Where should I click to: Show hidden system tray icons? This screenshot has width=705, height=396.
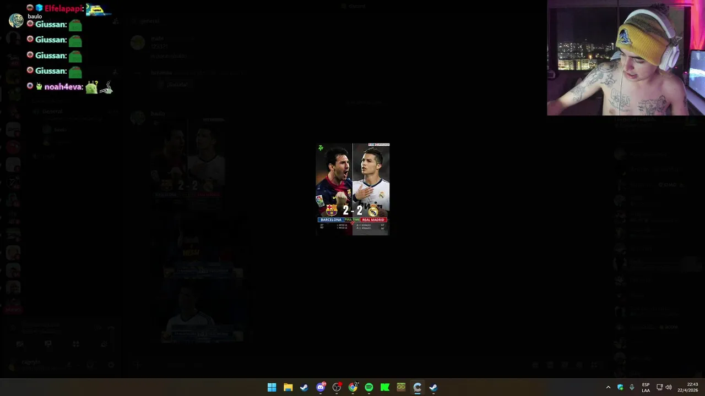[x=608, y=387]
